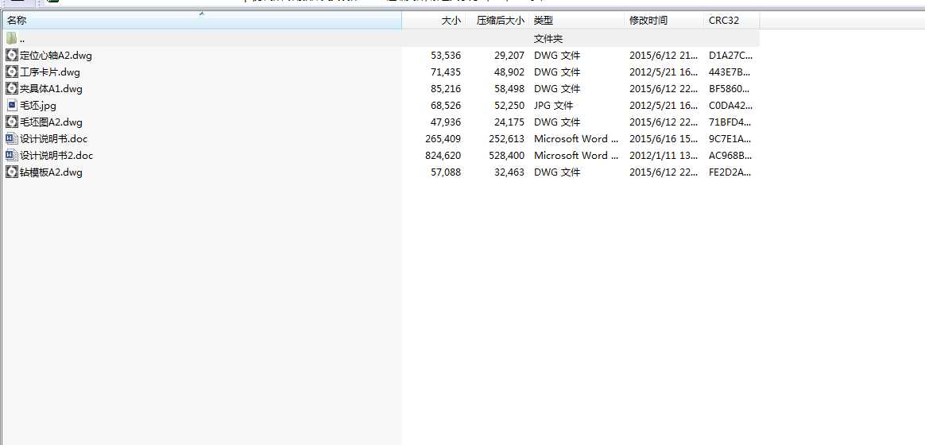Click the CRC32 value FE2D2A...

731,172
